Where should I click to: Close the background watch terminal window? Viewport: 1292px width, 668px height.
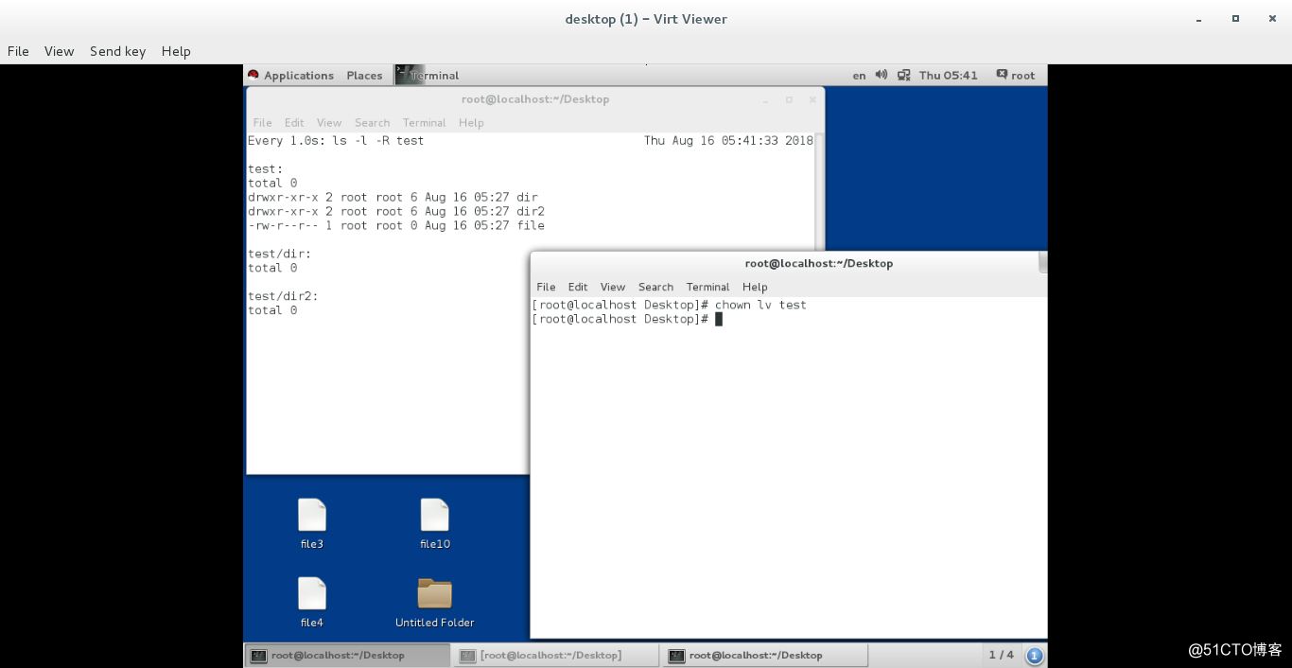[x=812, y=99]
